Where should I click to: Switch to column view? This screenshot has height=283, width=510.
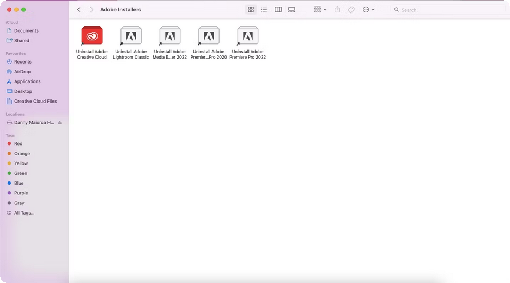278,10
